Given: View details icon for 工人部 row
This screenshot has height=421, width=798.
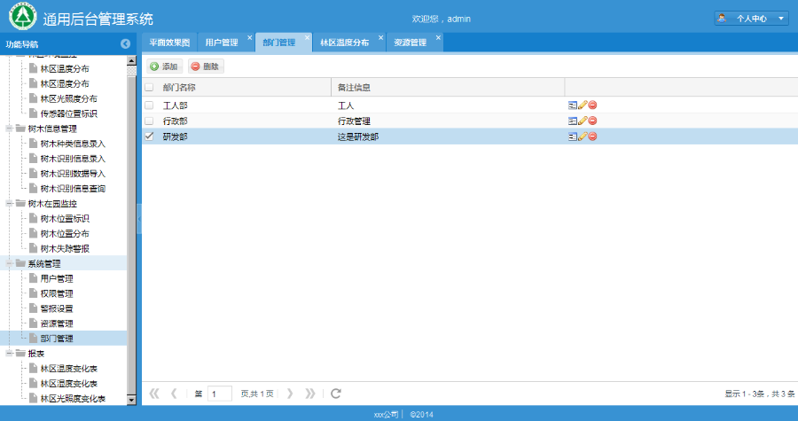Looking at the screenshot, I should (573, 105).
